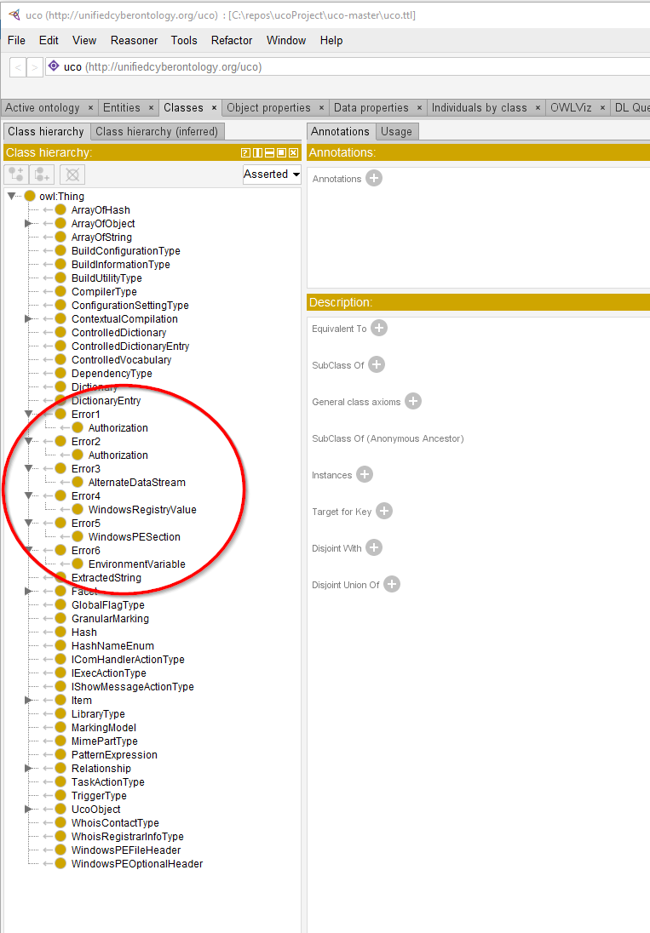Switch to Class hierarchy (inferred) tab
650x933 pixels.
point(157,131)
